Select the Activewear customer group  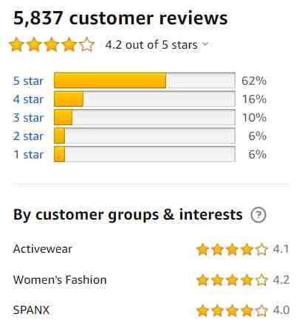[43, 249]
